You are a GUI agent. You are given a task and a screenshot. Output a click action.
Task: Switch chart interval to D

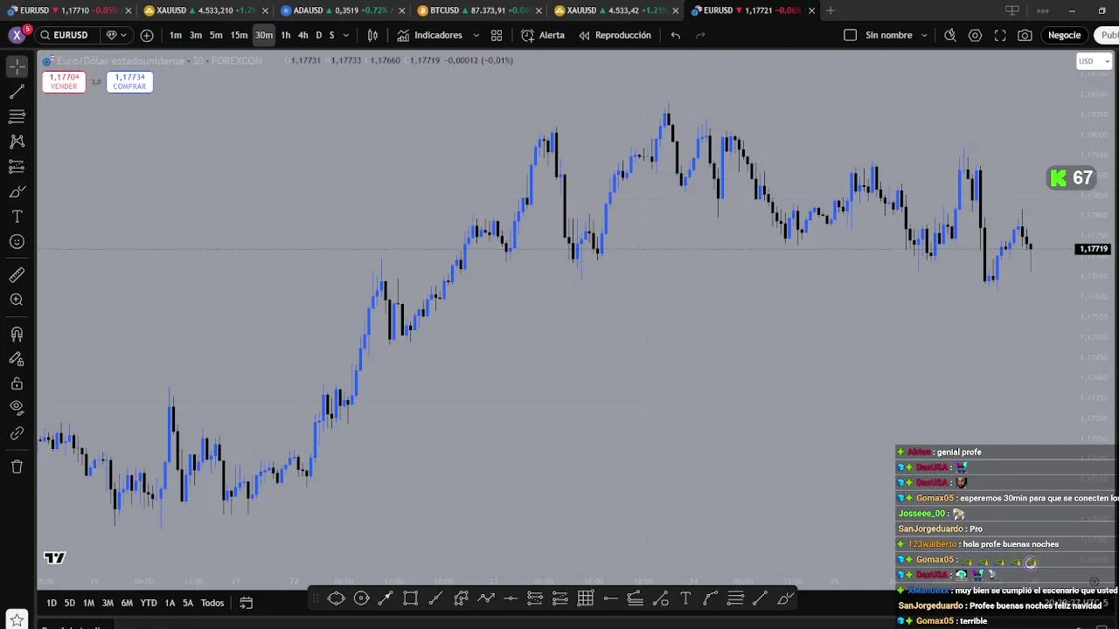[x=318, y=35]
